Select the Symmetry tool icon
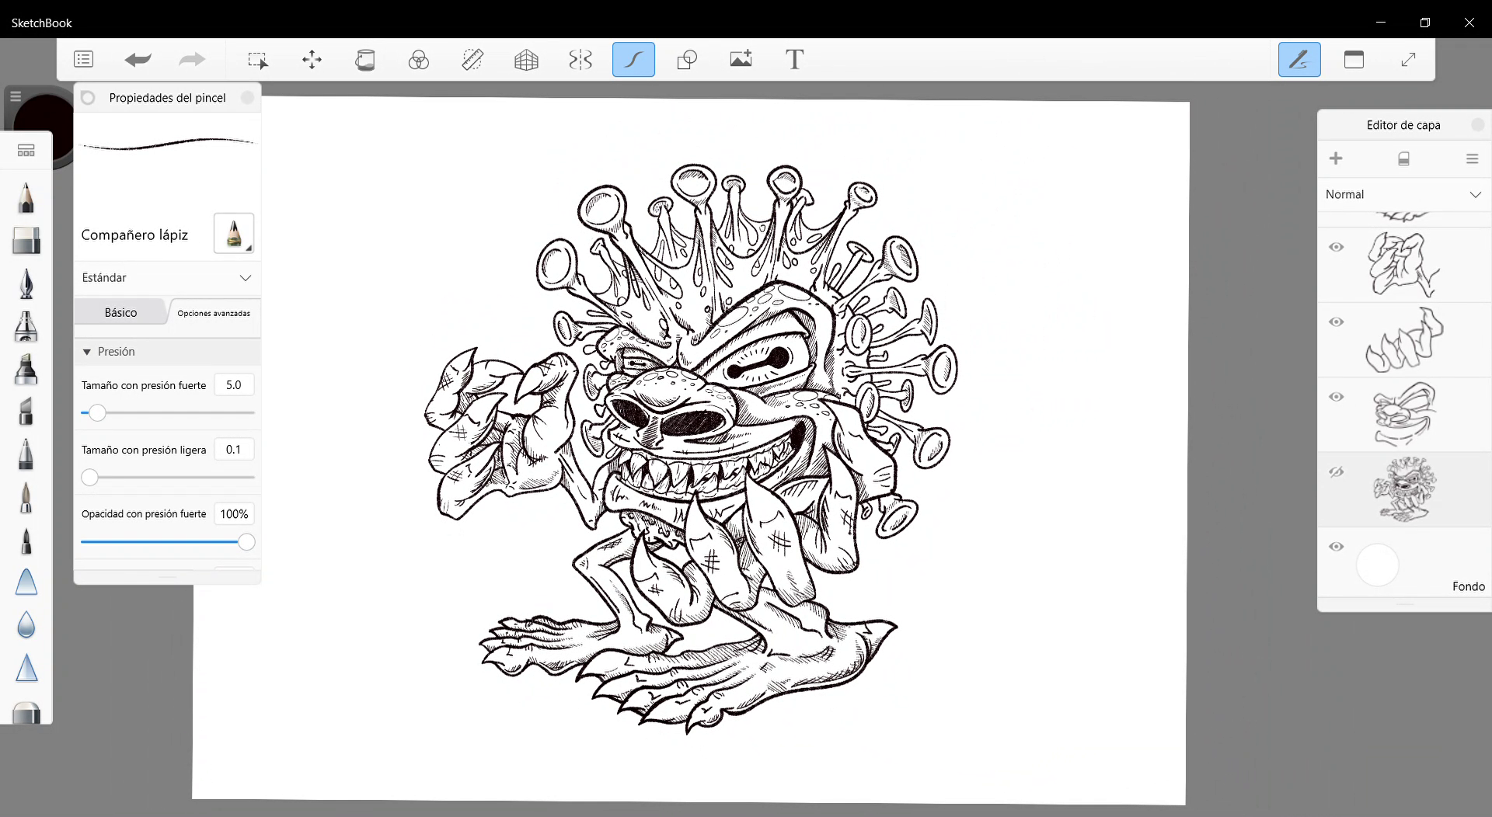The width and height of the screenshot is (1492, 817). coord(580,60)
